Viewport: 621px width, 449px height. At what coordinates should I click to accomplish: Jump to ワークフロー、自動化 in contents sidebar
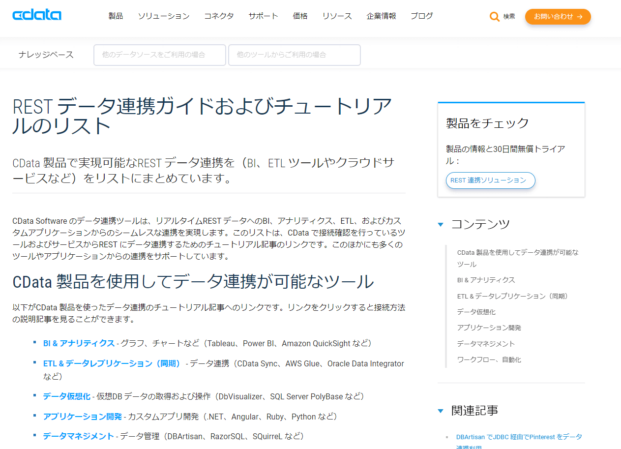pos(489,359)
